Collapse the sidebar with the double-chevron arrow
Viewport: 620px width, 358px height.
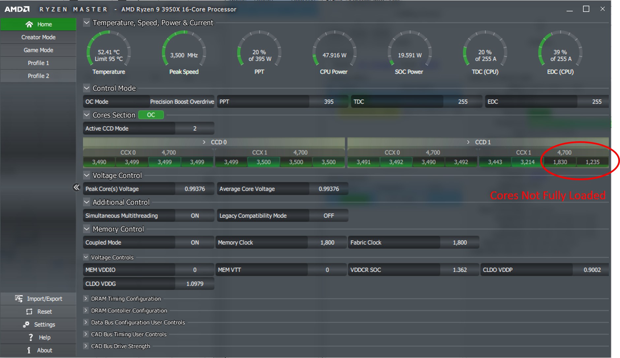(x=77, y=187)
